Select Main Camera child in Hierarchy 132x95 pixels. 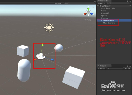109,23
